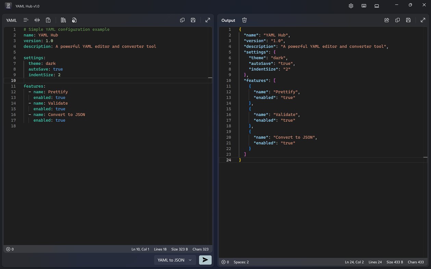Click Chars 433 in Output status bar
The height and width of the screenshot is (269, 431).
pyautogui.click(x=416, y=262)
